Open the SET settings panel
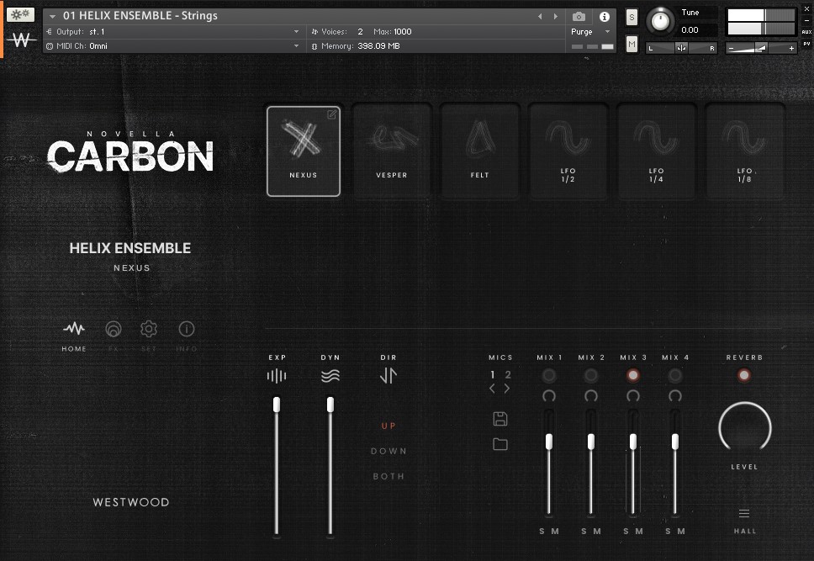The height and width of the screenshot is (561, 814). click(149, 329)
